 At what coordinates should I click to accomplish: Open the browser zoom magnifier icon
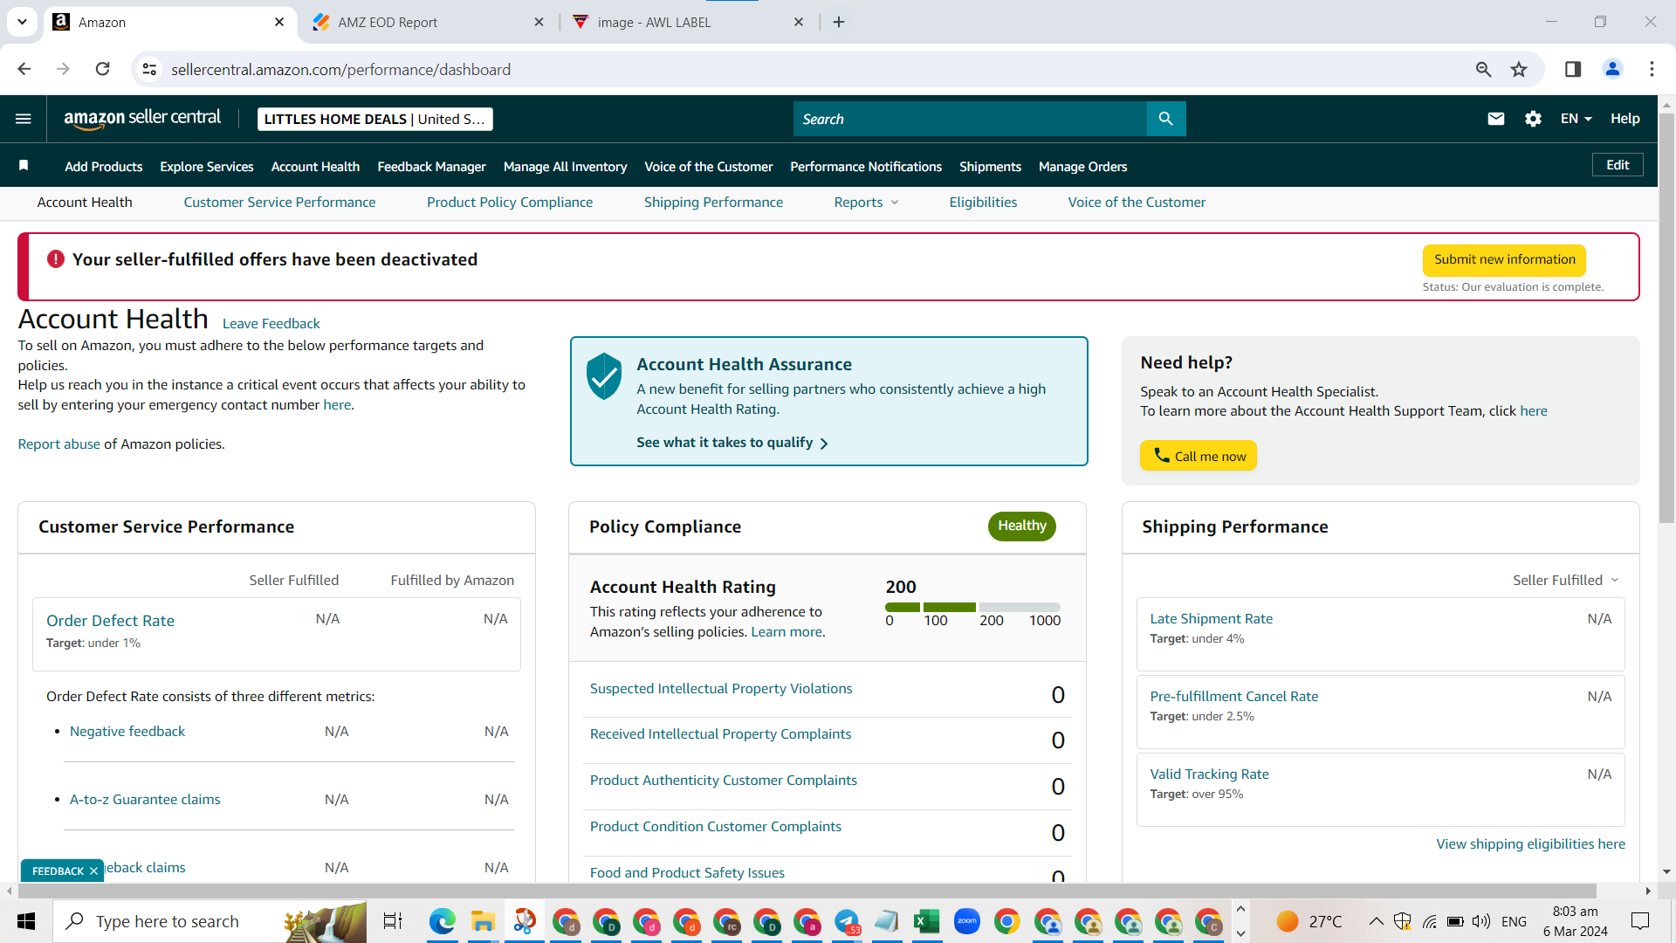point(1483,69)
